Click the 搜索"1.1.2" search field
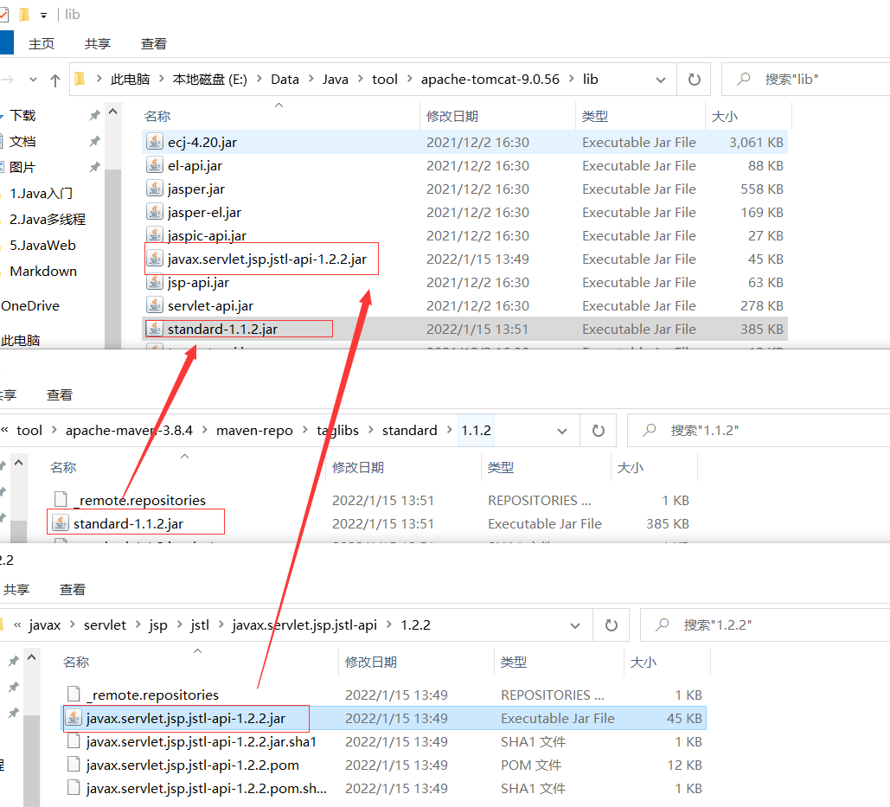This screenshot has height=807, width=890. click(x=759, y=431)
